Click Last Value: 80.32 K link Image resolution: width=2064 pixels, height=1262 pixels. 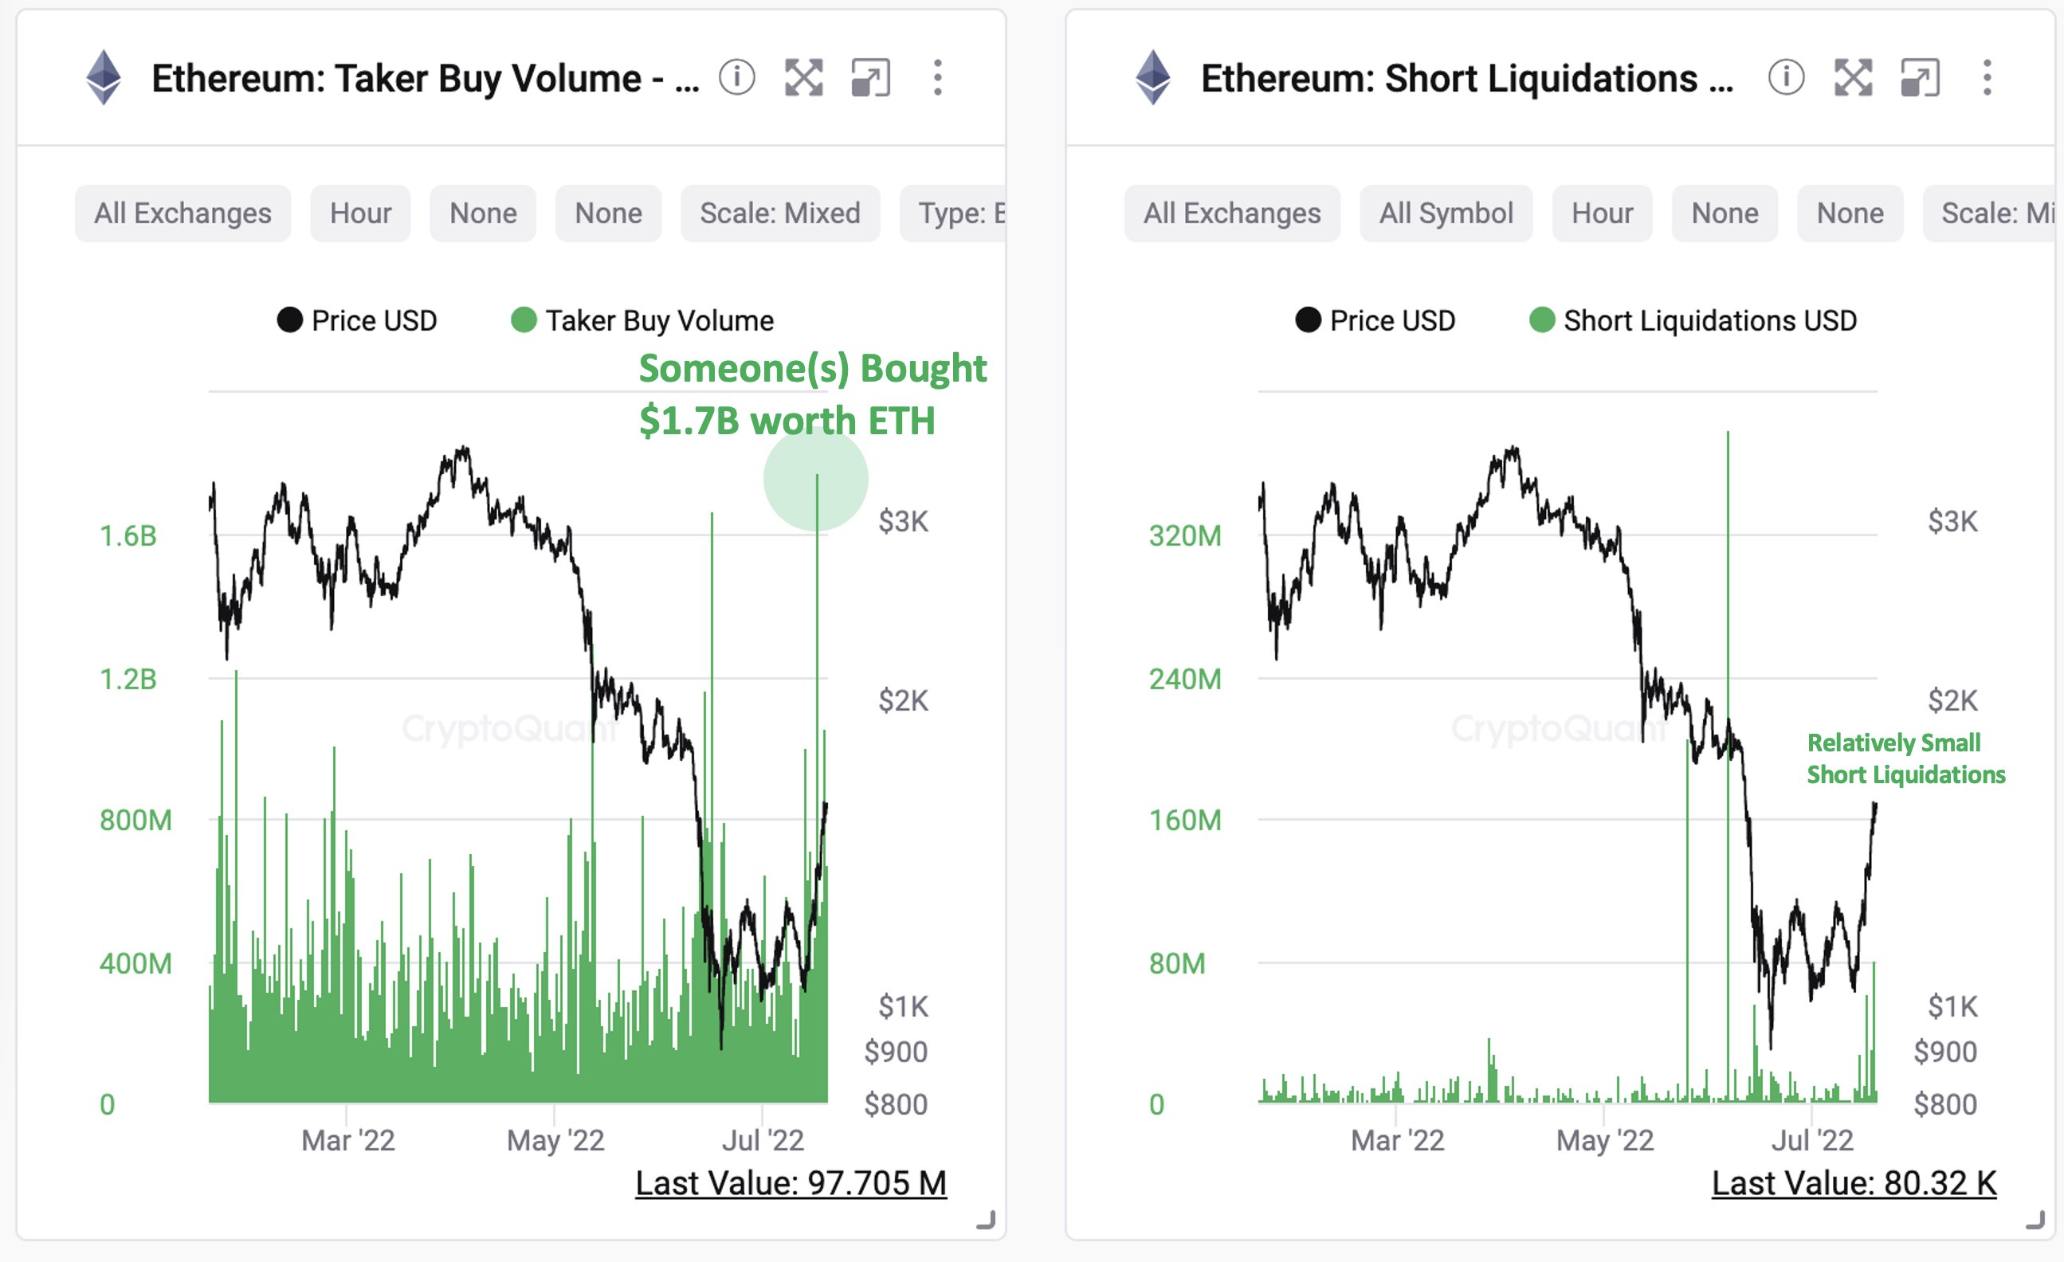coord(1854,1183)
